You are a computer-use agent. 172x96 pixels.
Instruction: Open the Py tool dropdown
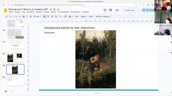point(71,17)
